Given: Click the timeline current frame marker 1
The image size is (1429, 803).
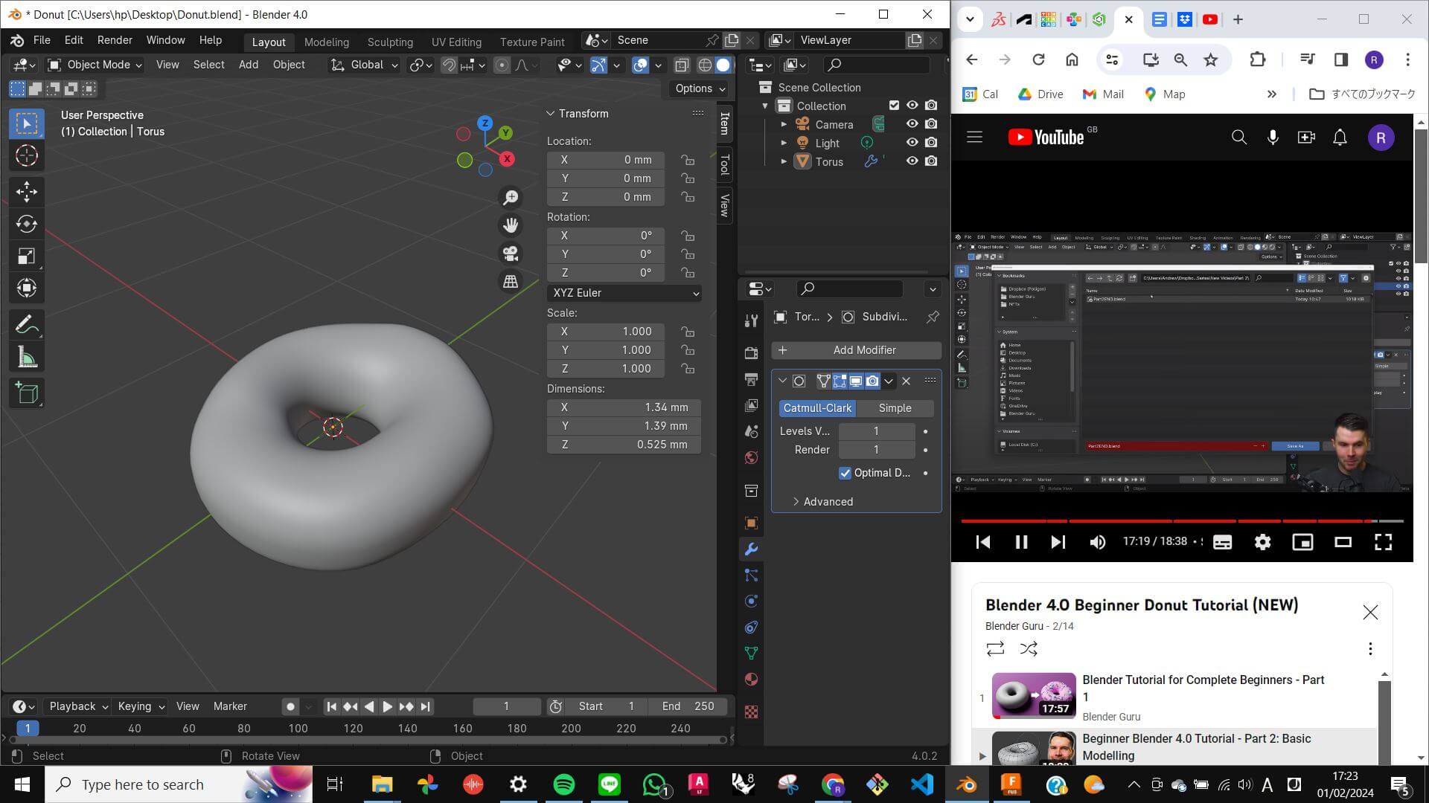Looking at the screenshot, I should point(28,729).
